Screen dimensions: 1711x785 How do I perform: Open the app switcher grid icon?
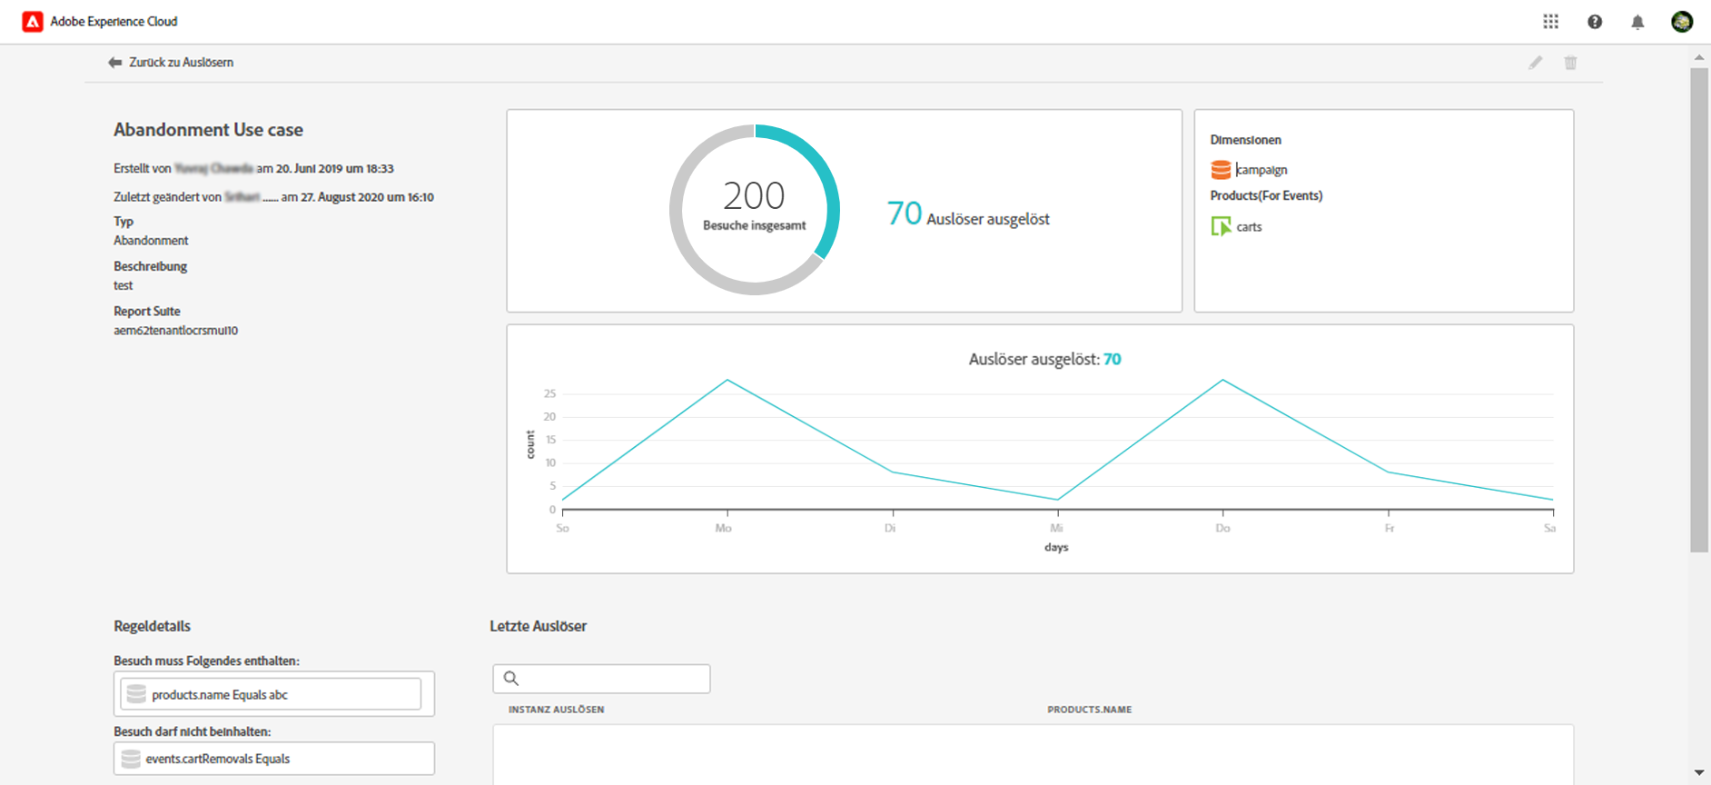[1551, 22]
